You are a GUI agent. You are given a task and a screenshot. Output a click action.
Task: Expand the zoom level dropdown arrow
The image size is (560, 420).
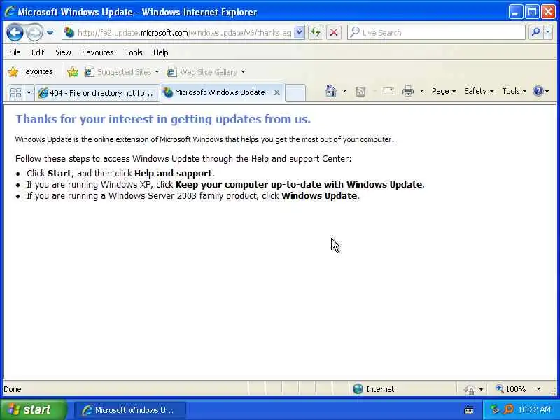click(538, 389)
